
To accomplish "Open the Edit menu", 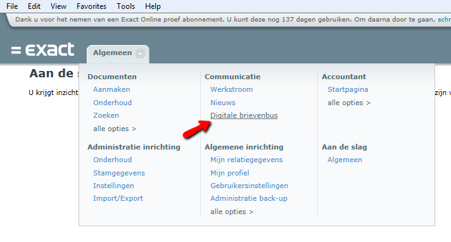I will pos(34,6).
